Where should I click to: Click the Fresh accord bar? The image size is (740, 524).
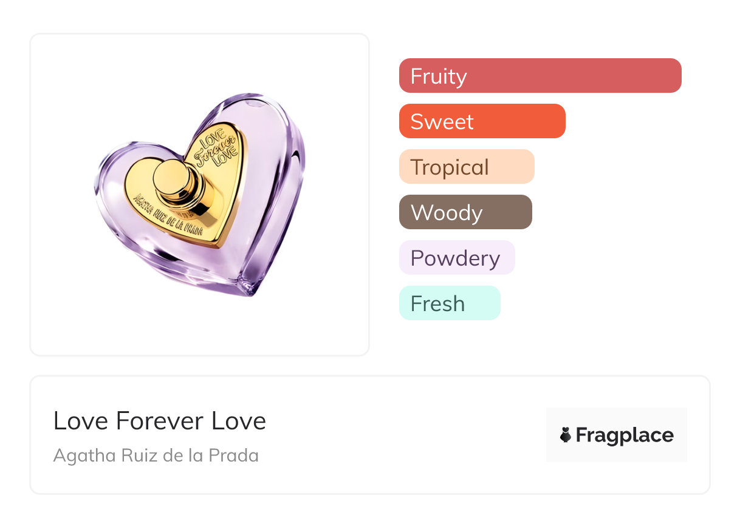coord(449,303)
